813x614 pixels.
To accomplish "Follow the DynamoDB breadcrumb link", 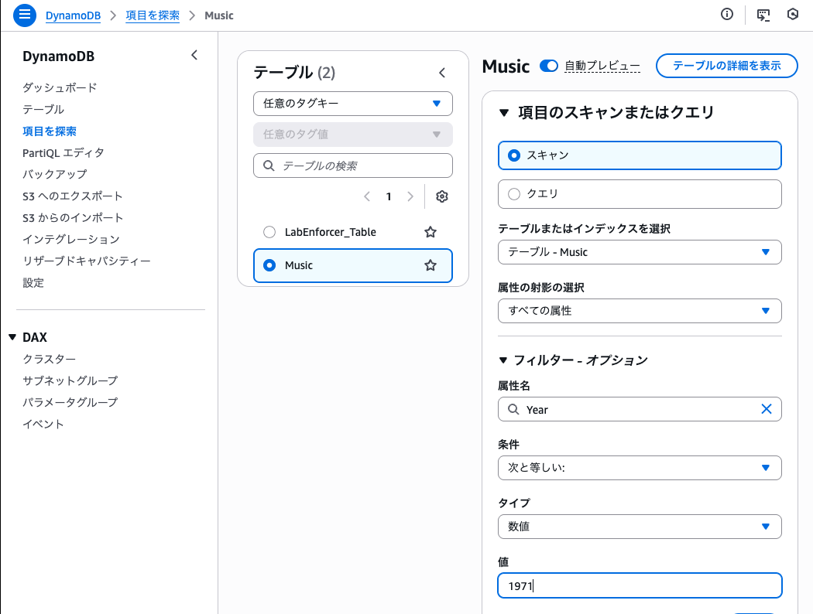I will [73, 15].
